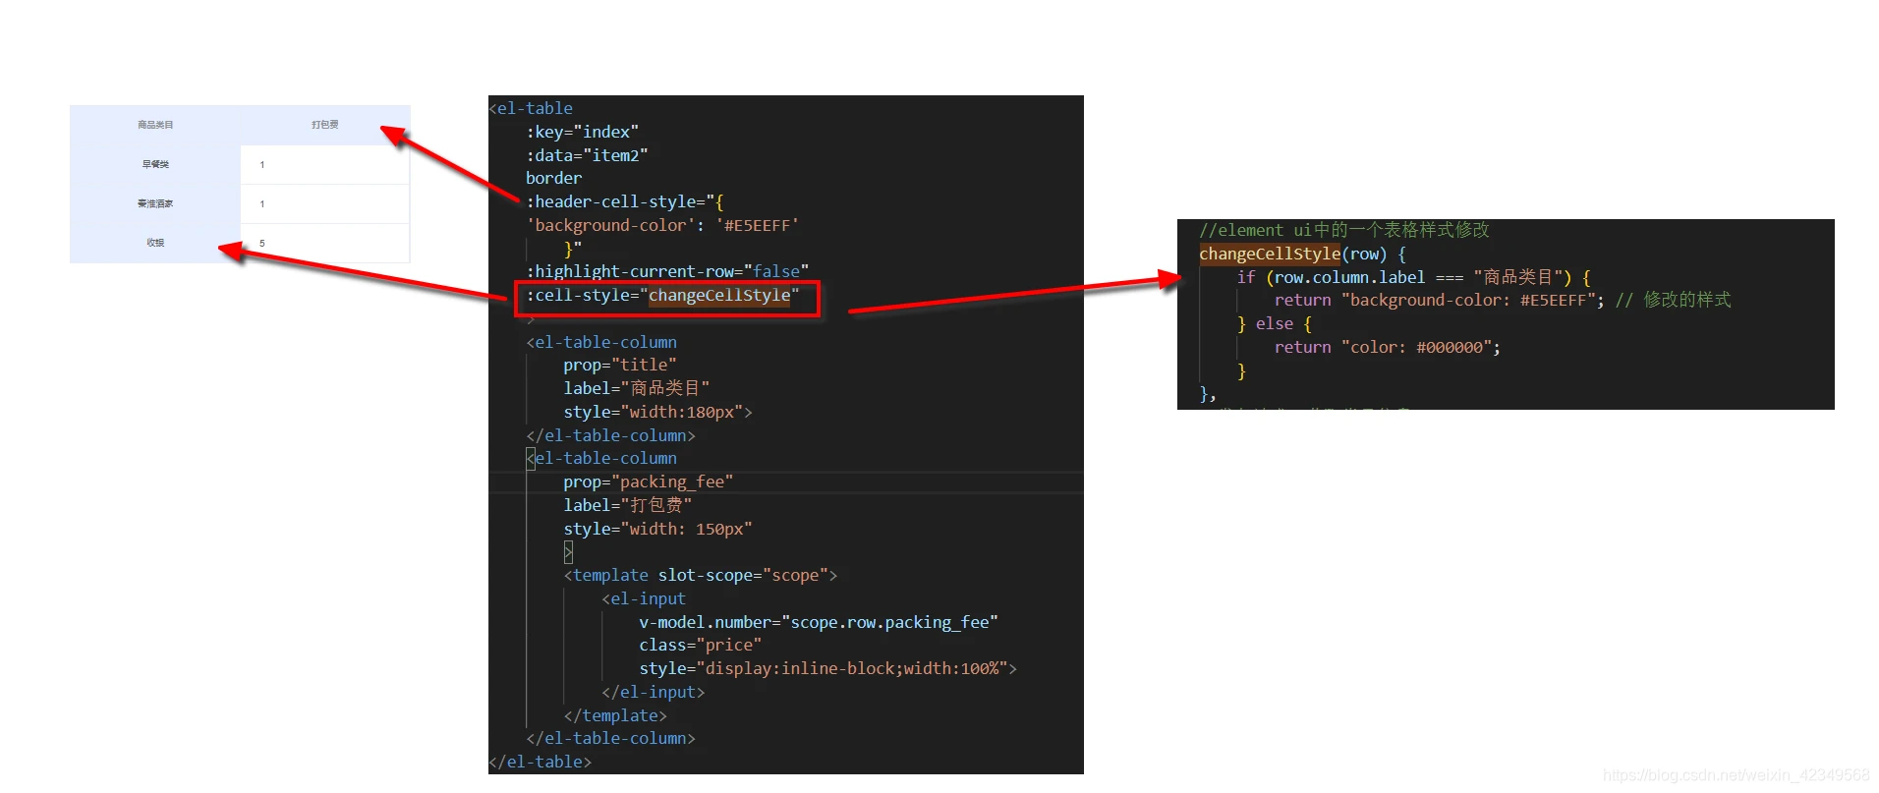Click the :header-cell-style attribute line

coord(624,201)
